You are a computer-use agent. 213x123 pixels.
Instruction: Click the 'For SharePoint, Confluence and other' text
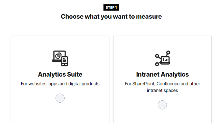(163, 84)
